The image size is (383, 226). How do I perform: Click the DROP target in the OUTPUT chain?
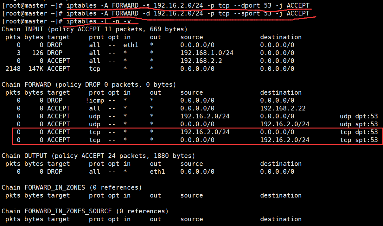(55, 172)
